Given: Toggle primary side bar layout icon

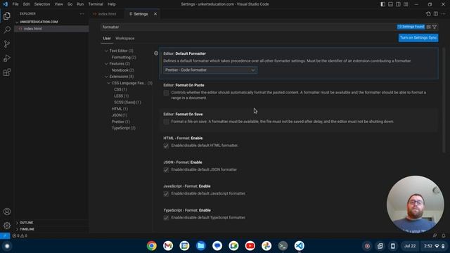Looking at the screenshot, I should click(x=382, y=4).
